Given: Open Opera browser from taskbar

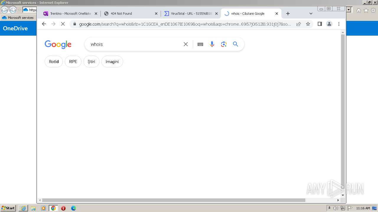Looking at the screenshot, I should [x=63, y=208].
